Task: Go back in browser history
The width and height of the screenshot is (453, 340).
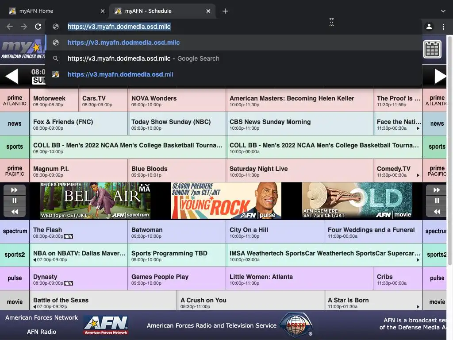Action: [x=10, y=27]
